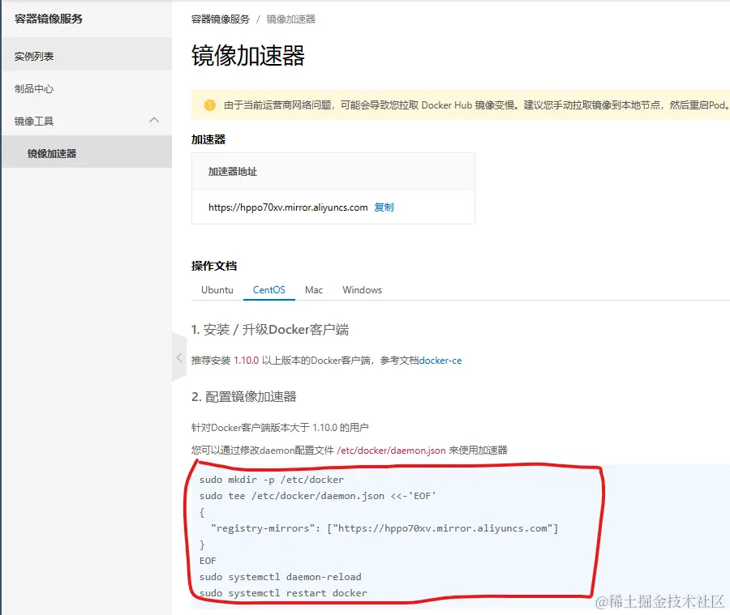The height and width of the screenshot is (615, 730).
Task: Click the 镜像加速器 page heading
Action: tap(248, 55)
